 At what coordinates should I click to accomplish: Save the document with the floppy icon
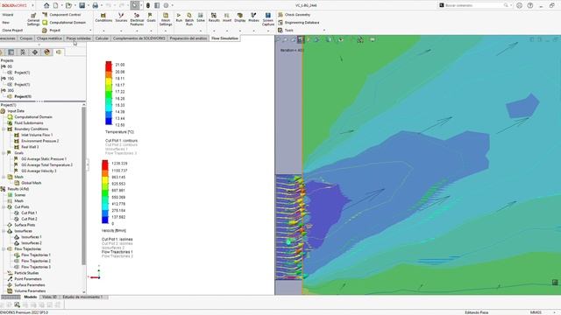pos(82,5)
